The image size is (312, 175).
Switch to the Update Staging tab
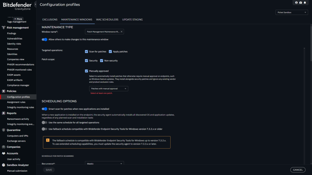click(x=132, y=19)
